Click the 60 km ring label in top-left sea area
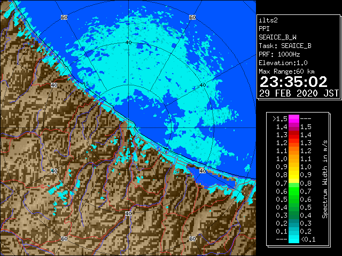 click(x=64, y=17)
